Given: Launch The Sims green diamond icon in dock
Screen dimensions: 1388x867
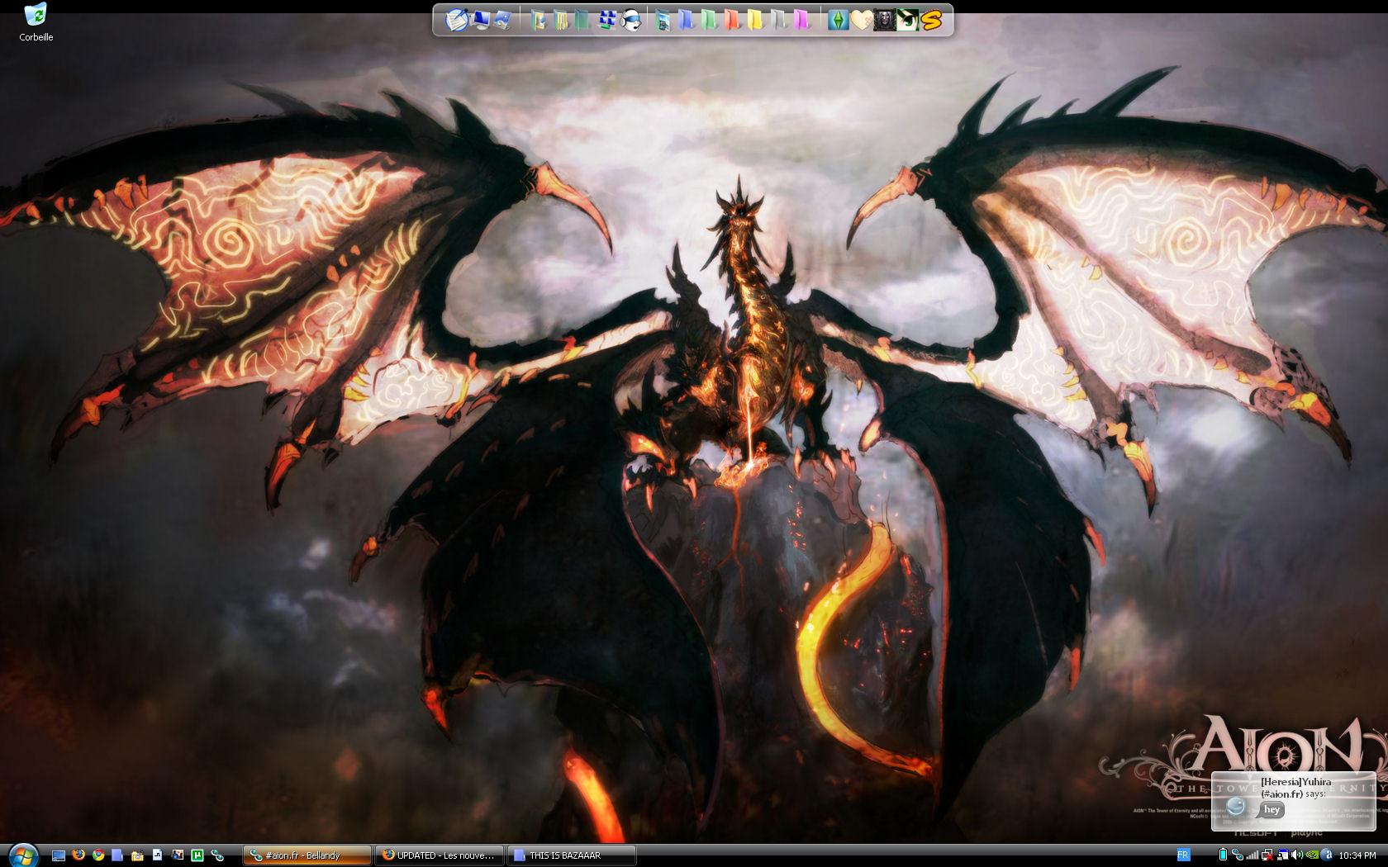Looking at the screenshot, I should point(839,20).
